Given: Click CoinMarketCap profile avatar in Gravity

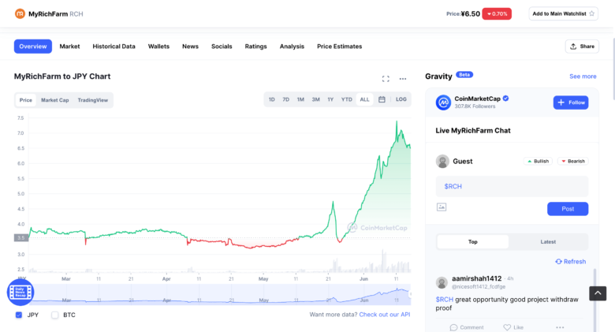Looking at the screenshot, I should click(x=443, y=103).
